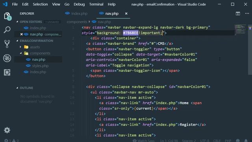
Task: Open nav.php in components folder
Action: [39, 60]
